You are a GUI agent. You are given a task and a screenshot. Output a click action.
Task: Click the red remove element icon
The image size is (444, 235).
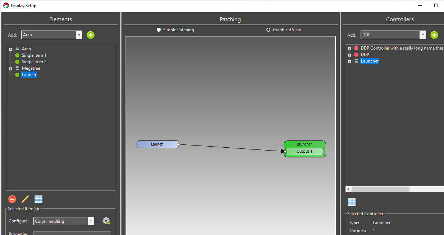(x=12, y=199)
